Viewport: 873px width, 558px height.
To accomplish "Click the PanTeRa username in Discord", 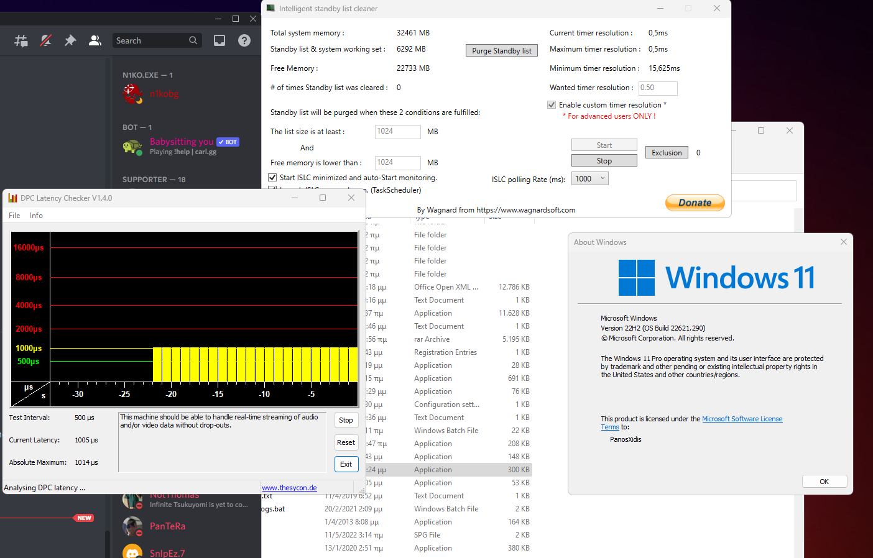I will click(x=167, y=526).
